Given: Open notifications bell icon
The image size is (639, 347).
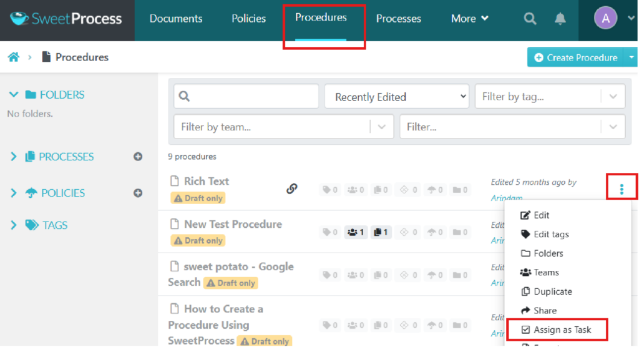Looking at the screenshot, I should tap(560, 19).
